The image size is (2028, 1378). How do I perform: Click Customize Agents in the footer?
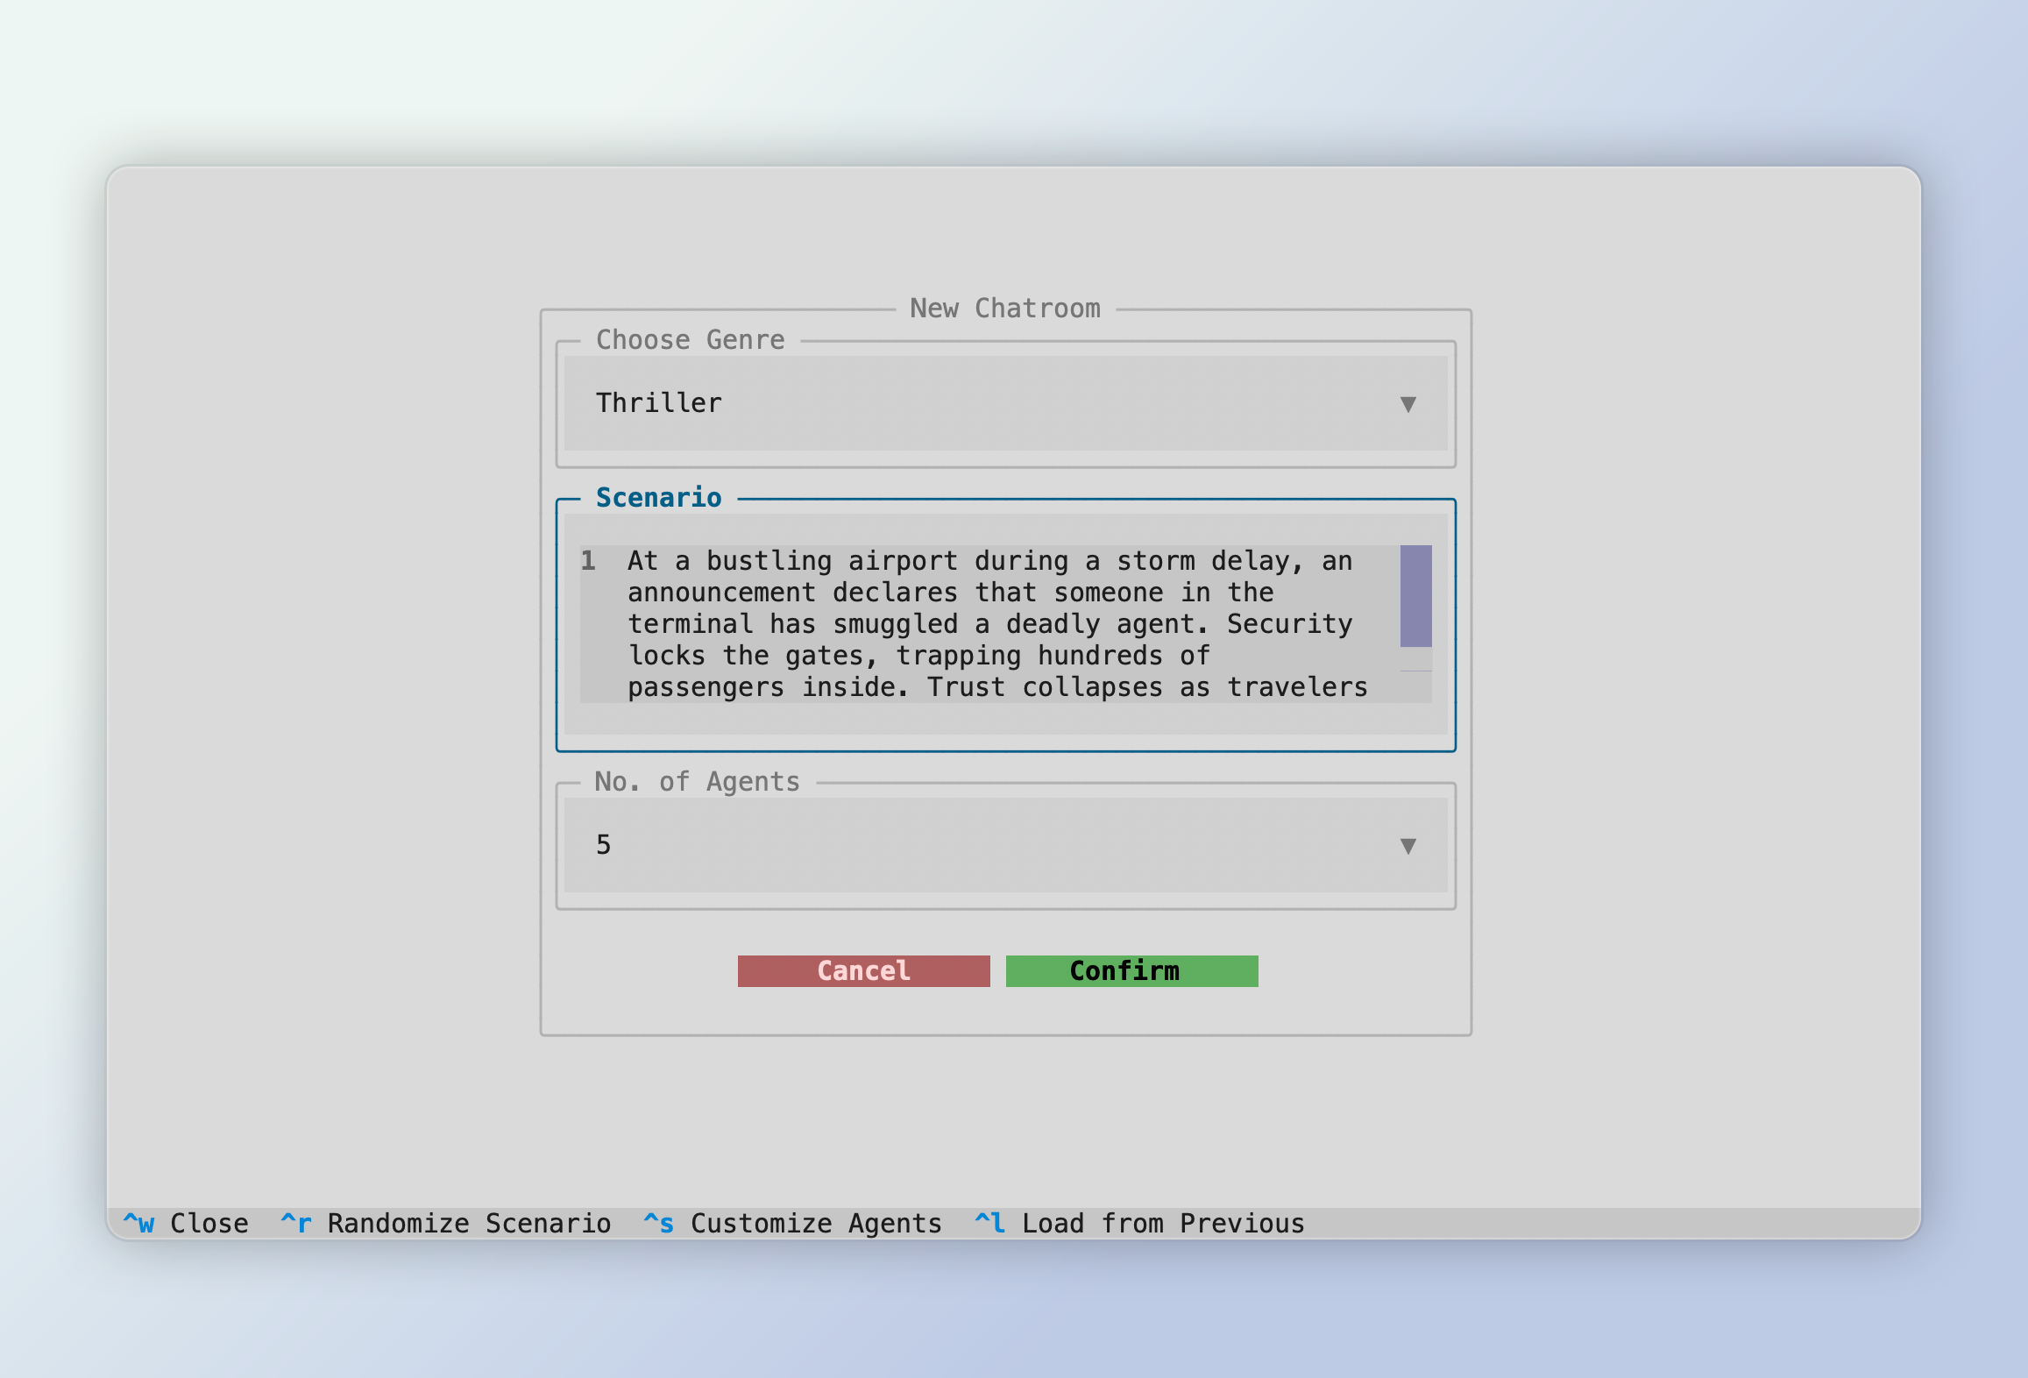pyautogui.click(x=815, y=1223)
